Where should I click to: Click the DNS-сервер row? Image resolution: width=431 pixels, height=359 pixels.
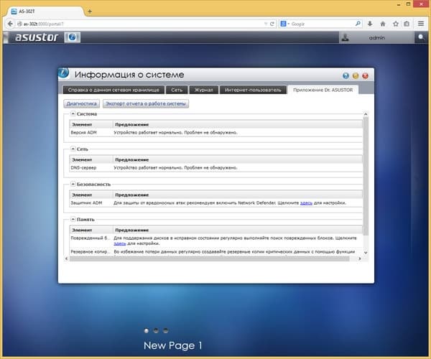click(x=215, y=167)
